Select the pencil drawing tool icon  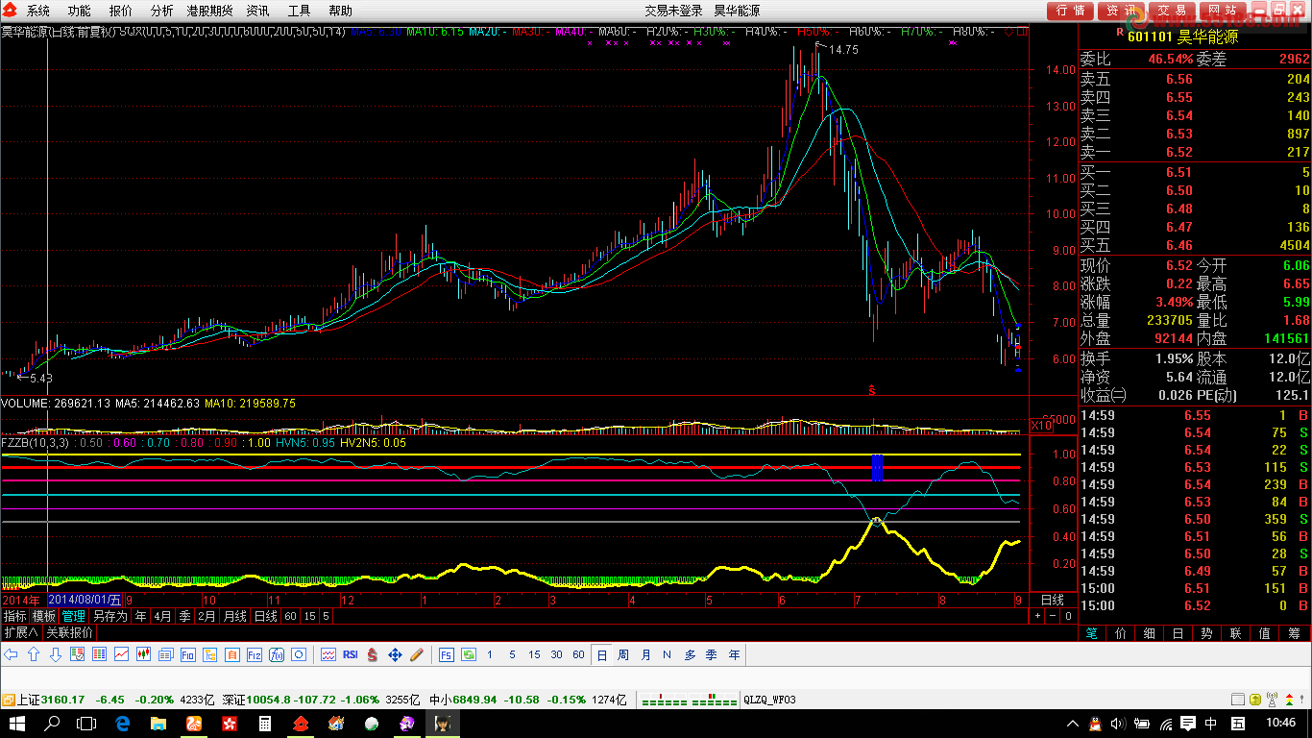click(x=416, y=654)
